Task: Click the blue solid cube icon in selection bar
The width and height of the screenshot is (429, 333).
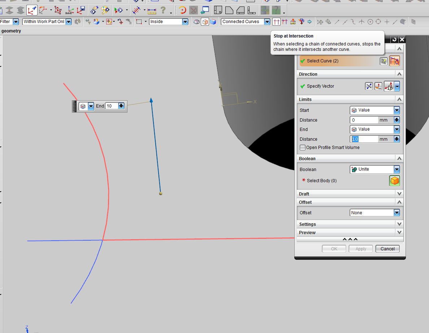Action: pos(213,22)
